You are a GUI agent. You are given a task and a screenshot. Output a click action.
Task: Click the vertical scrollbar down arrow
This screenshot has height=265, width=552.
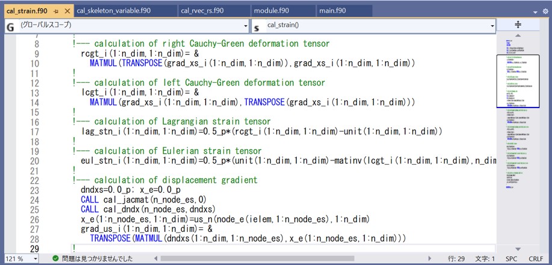coord(518,249)
